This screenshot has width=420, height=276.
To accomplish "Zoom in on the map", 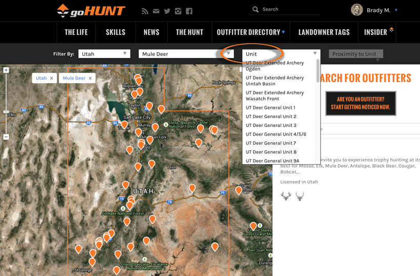I will tap(6, 70).
